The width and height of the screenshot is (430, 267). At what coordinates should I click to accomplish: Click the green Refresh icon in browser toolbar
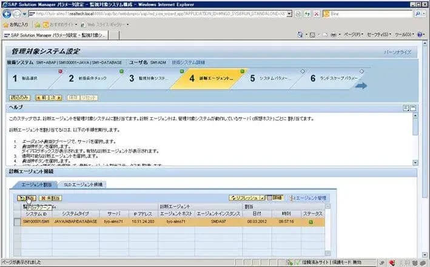tap(307, 14)
